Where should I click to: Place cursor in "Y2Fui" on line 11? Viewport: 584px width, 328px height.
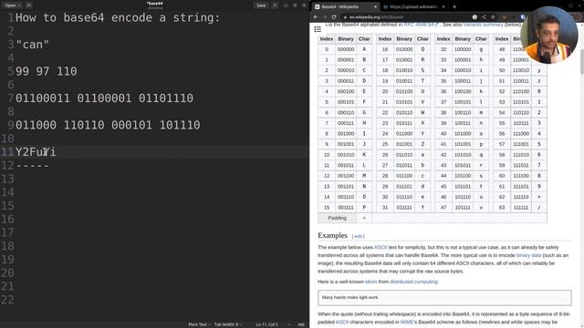(36, 152)
